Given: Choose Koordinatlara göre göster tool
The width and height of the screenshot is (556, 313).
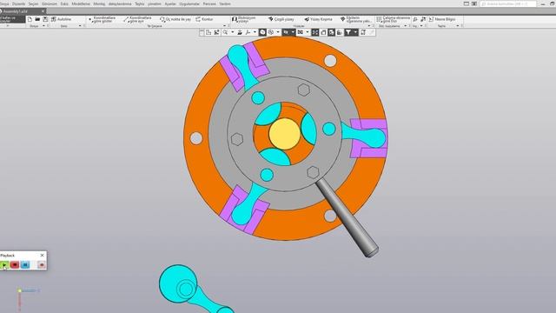Looking at the screenshot, I should click(103, 19).
